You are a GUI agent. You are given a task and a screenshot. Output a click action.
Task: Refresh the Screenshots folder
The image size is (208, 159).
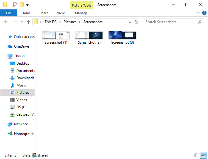click(x=136, y=22)
